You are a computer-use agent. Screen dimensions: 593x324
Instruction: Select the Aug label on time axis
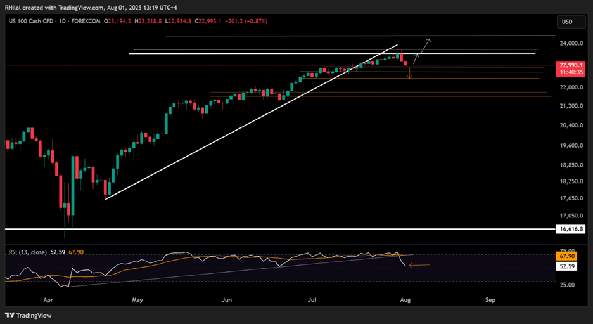(405, 297)
